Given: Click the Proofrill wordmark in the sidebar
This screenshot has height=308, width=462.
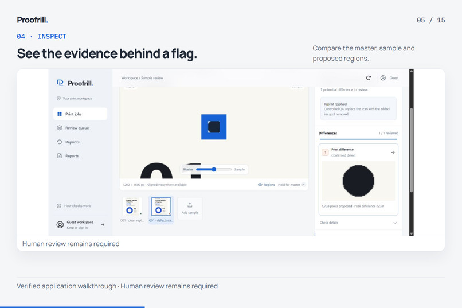Looking at the screenshot, I should 80,83.
